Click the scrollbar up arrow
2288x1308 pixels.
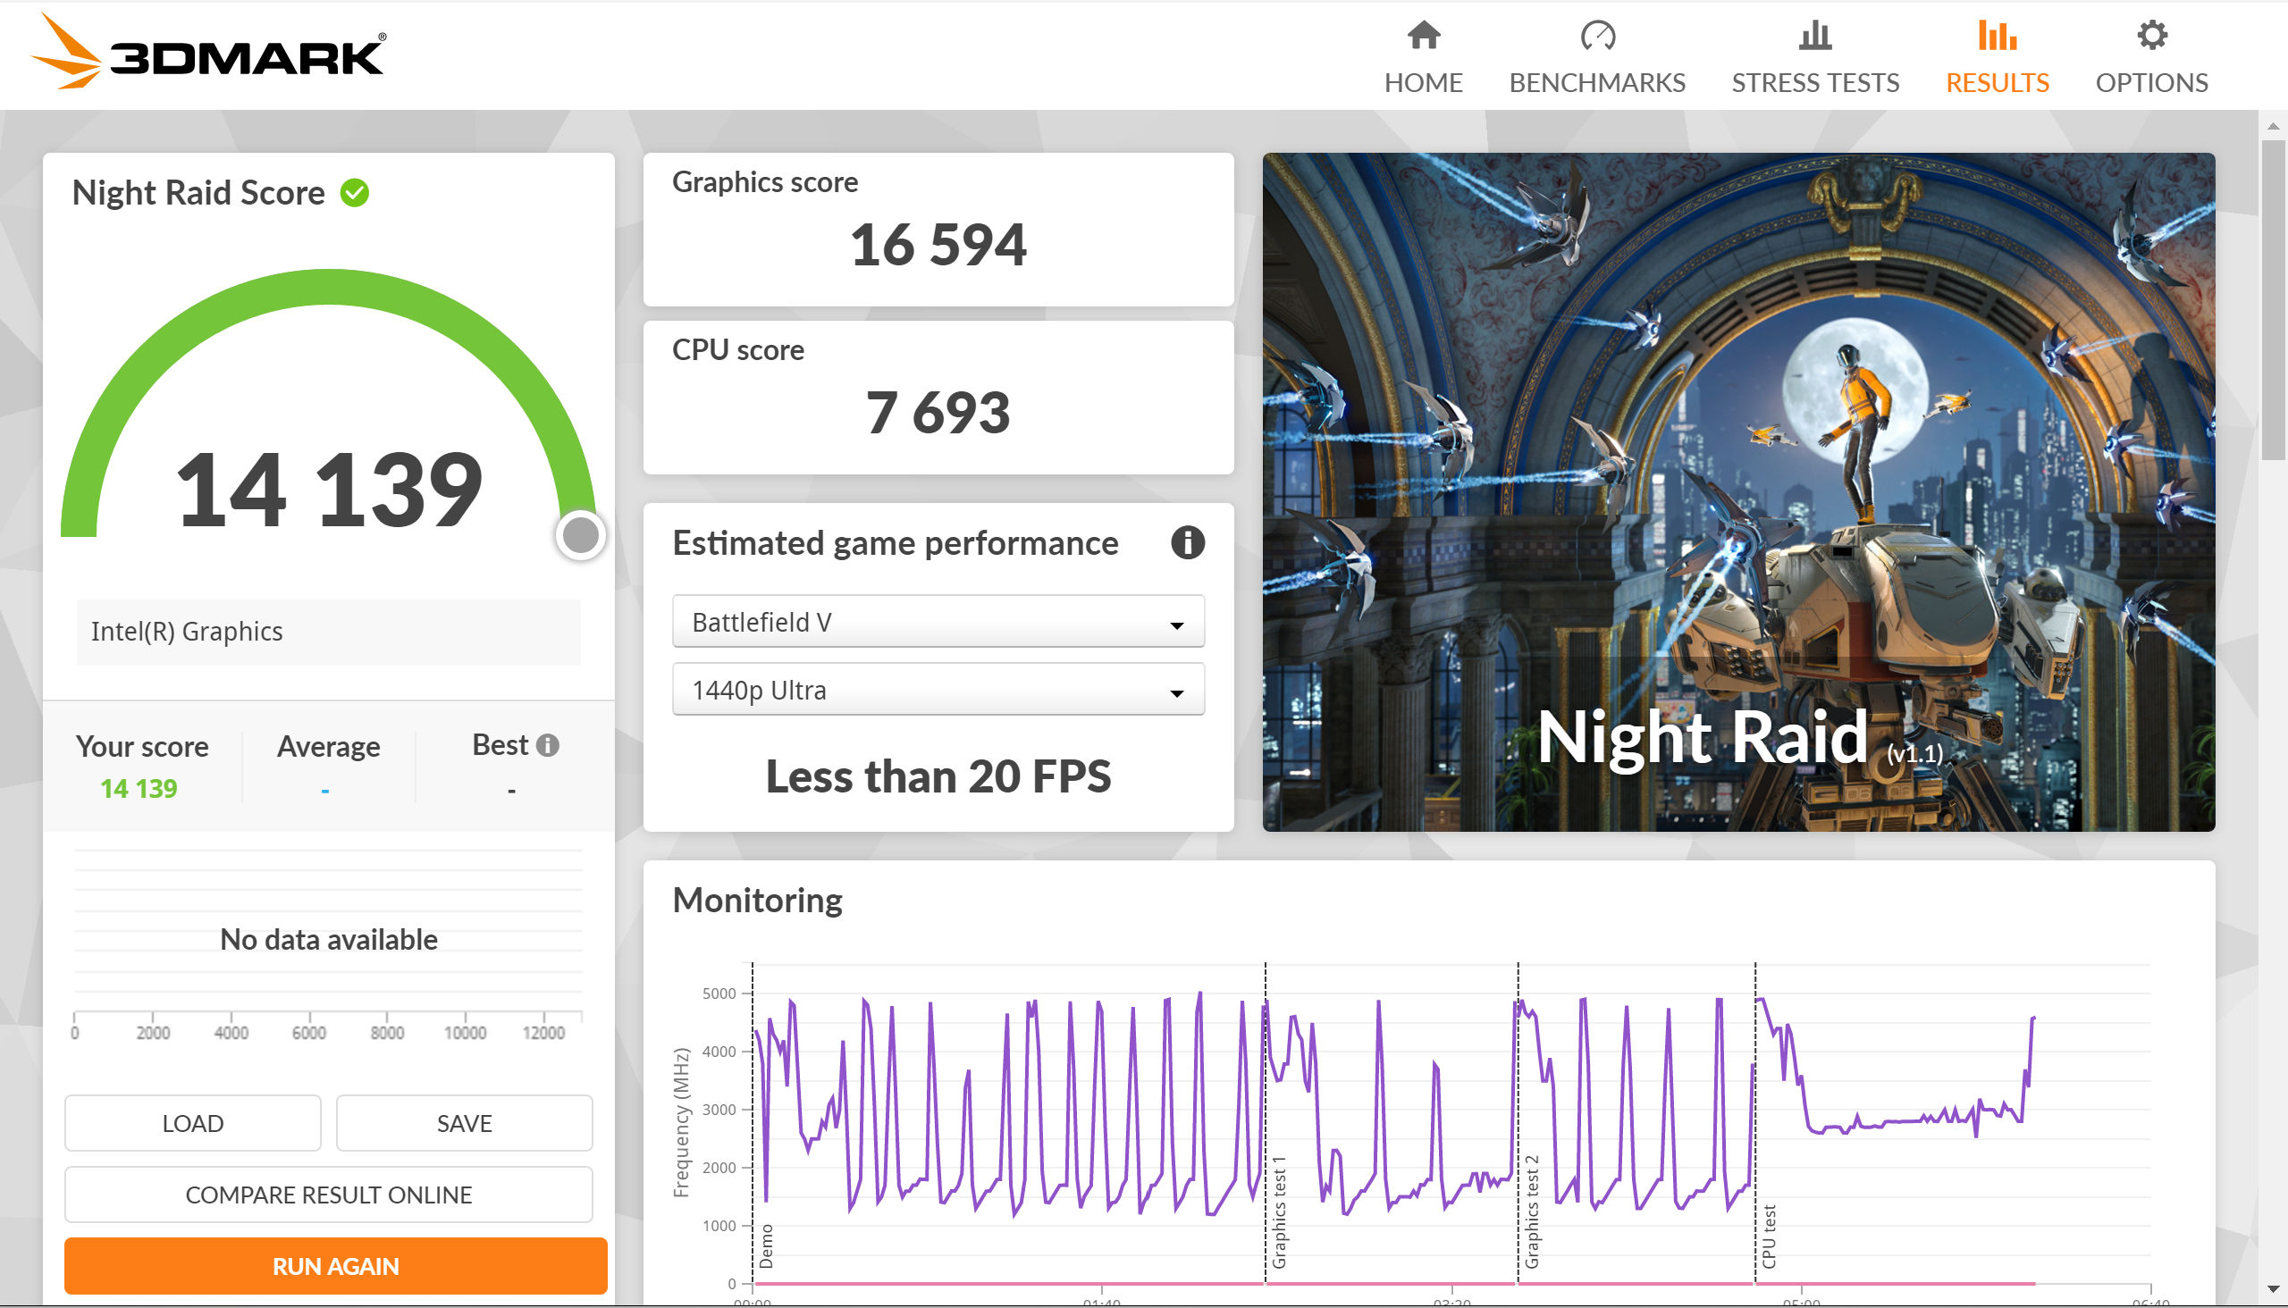[2273, 125]
